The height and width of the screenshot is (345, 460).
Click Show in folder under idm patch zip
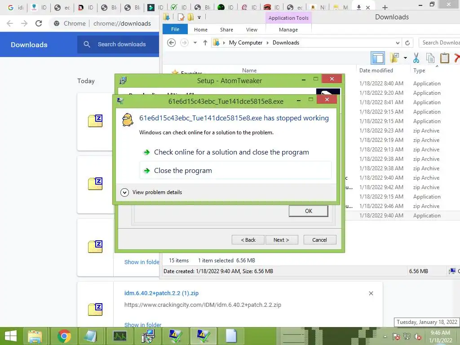click(x=143, y=325)
